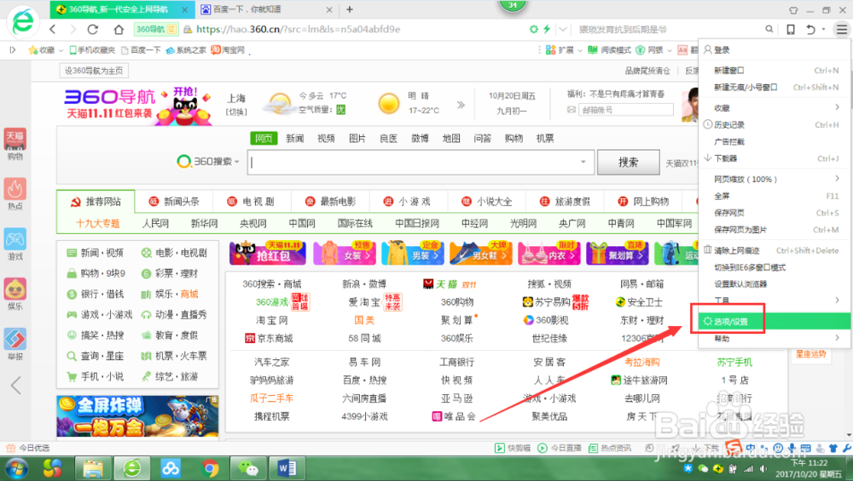The width and height of the screenshot is (853, 481).
Task: Open Word from the taskbar
Action: (x=287, y=468)
